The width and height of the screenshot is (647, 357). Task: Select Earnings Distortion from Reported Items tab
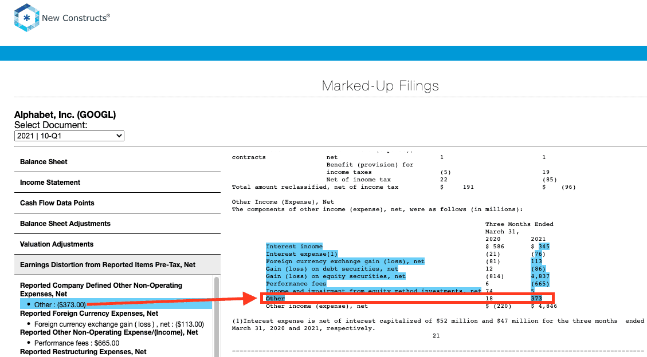click(117, 265)
